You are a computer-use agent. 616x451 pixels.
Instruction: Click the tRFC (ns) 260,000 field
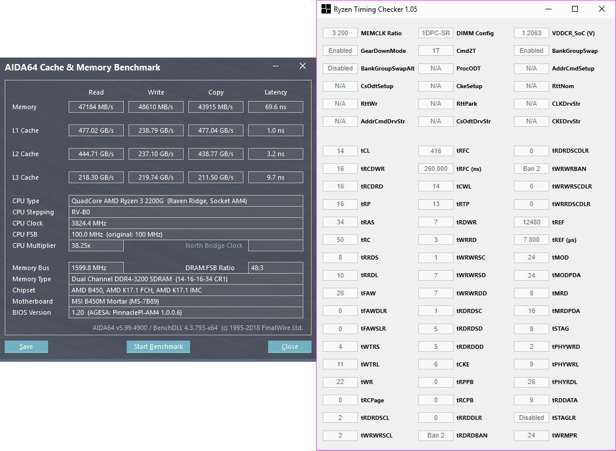[x=436, y=169]
